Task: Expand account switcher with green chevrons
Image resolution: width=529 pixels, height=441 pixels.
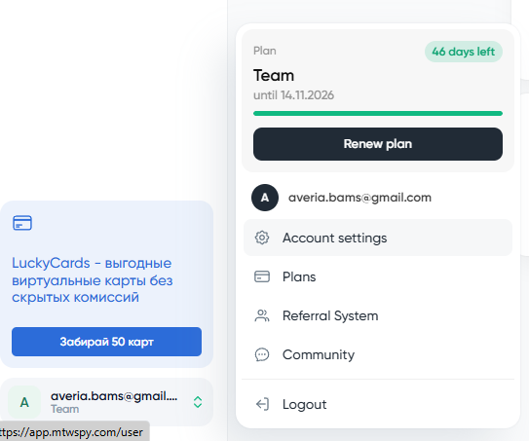Action: coord(198,402)
